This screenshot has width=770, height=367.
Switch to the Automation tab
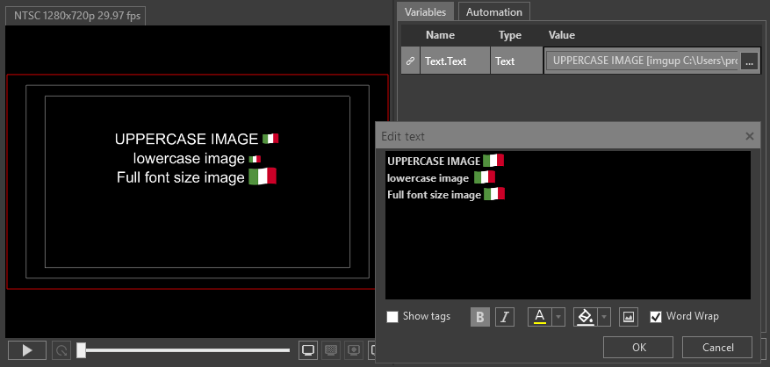494,11
